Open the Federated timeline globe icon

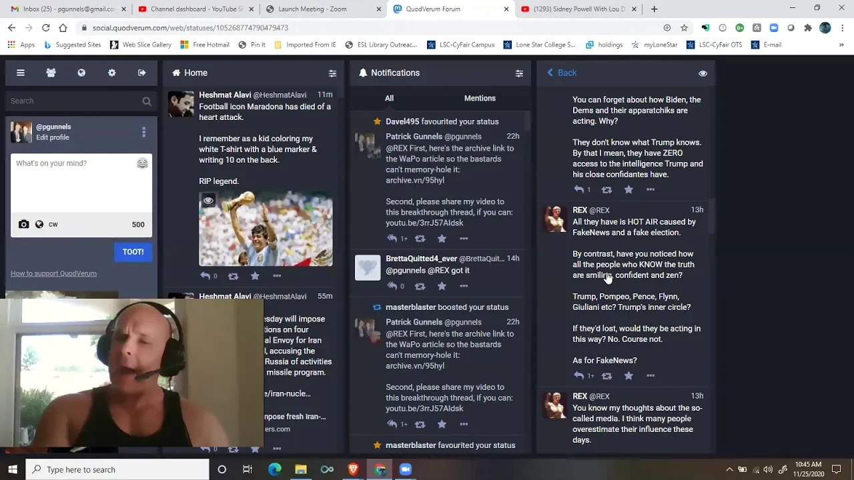click(81, 73)
